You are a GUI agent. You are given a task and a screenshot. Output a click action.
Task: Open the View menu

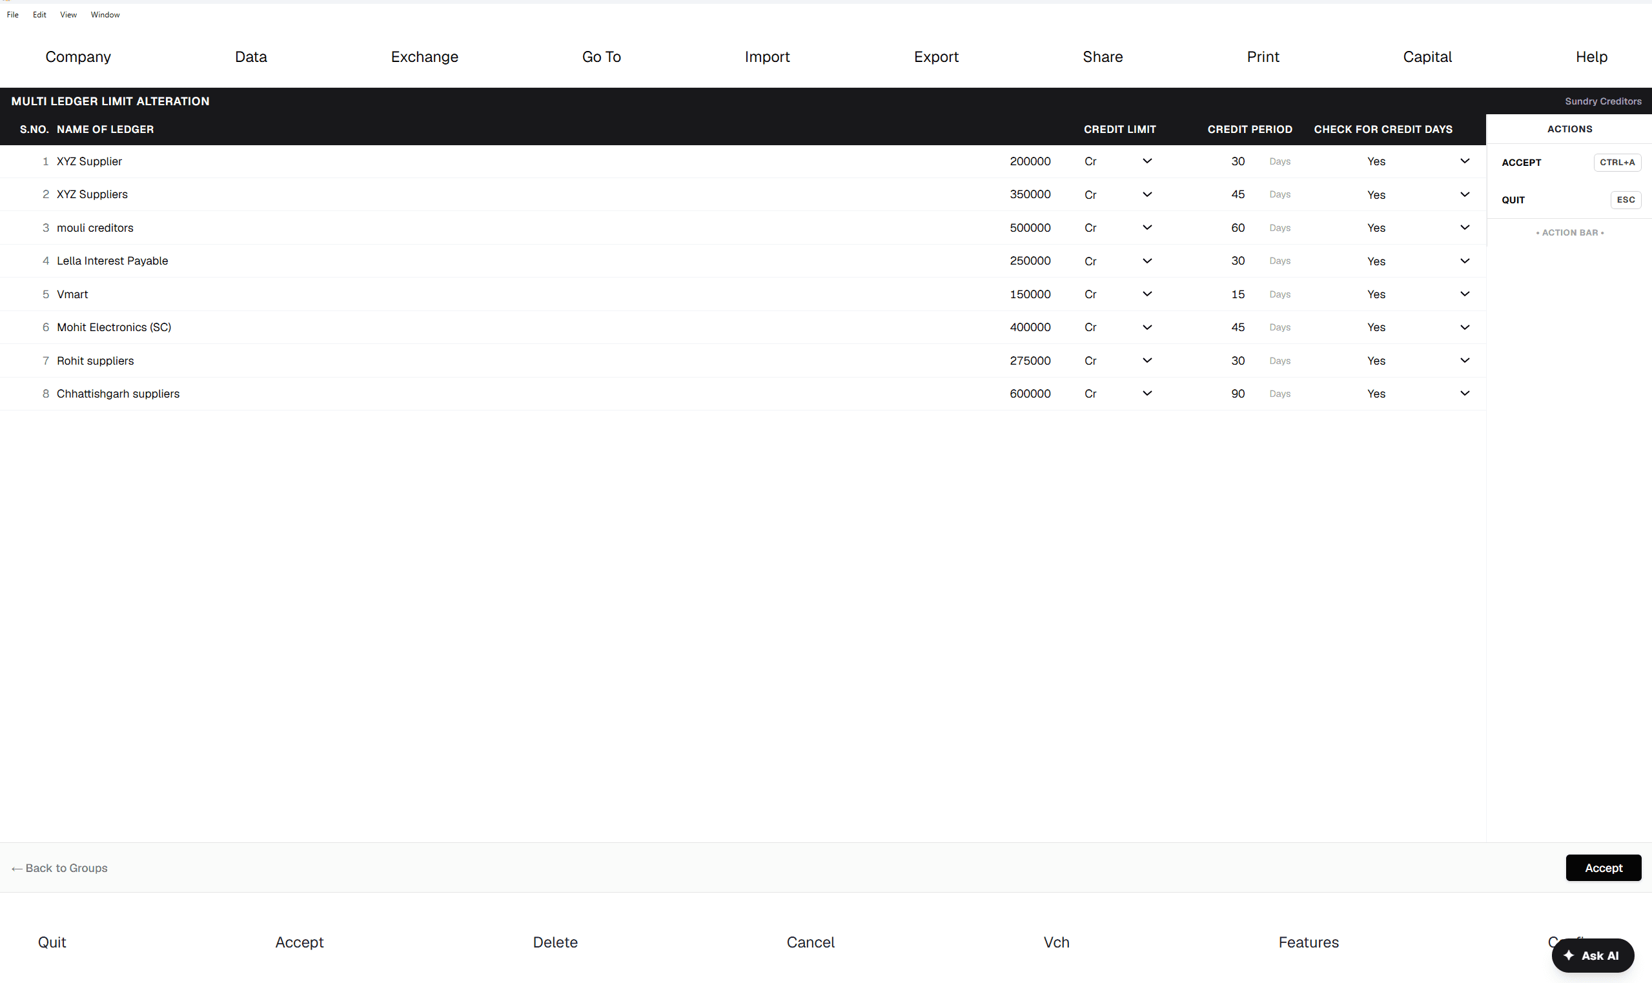[68, 15]
